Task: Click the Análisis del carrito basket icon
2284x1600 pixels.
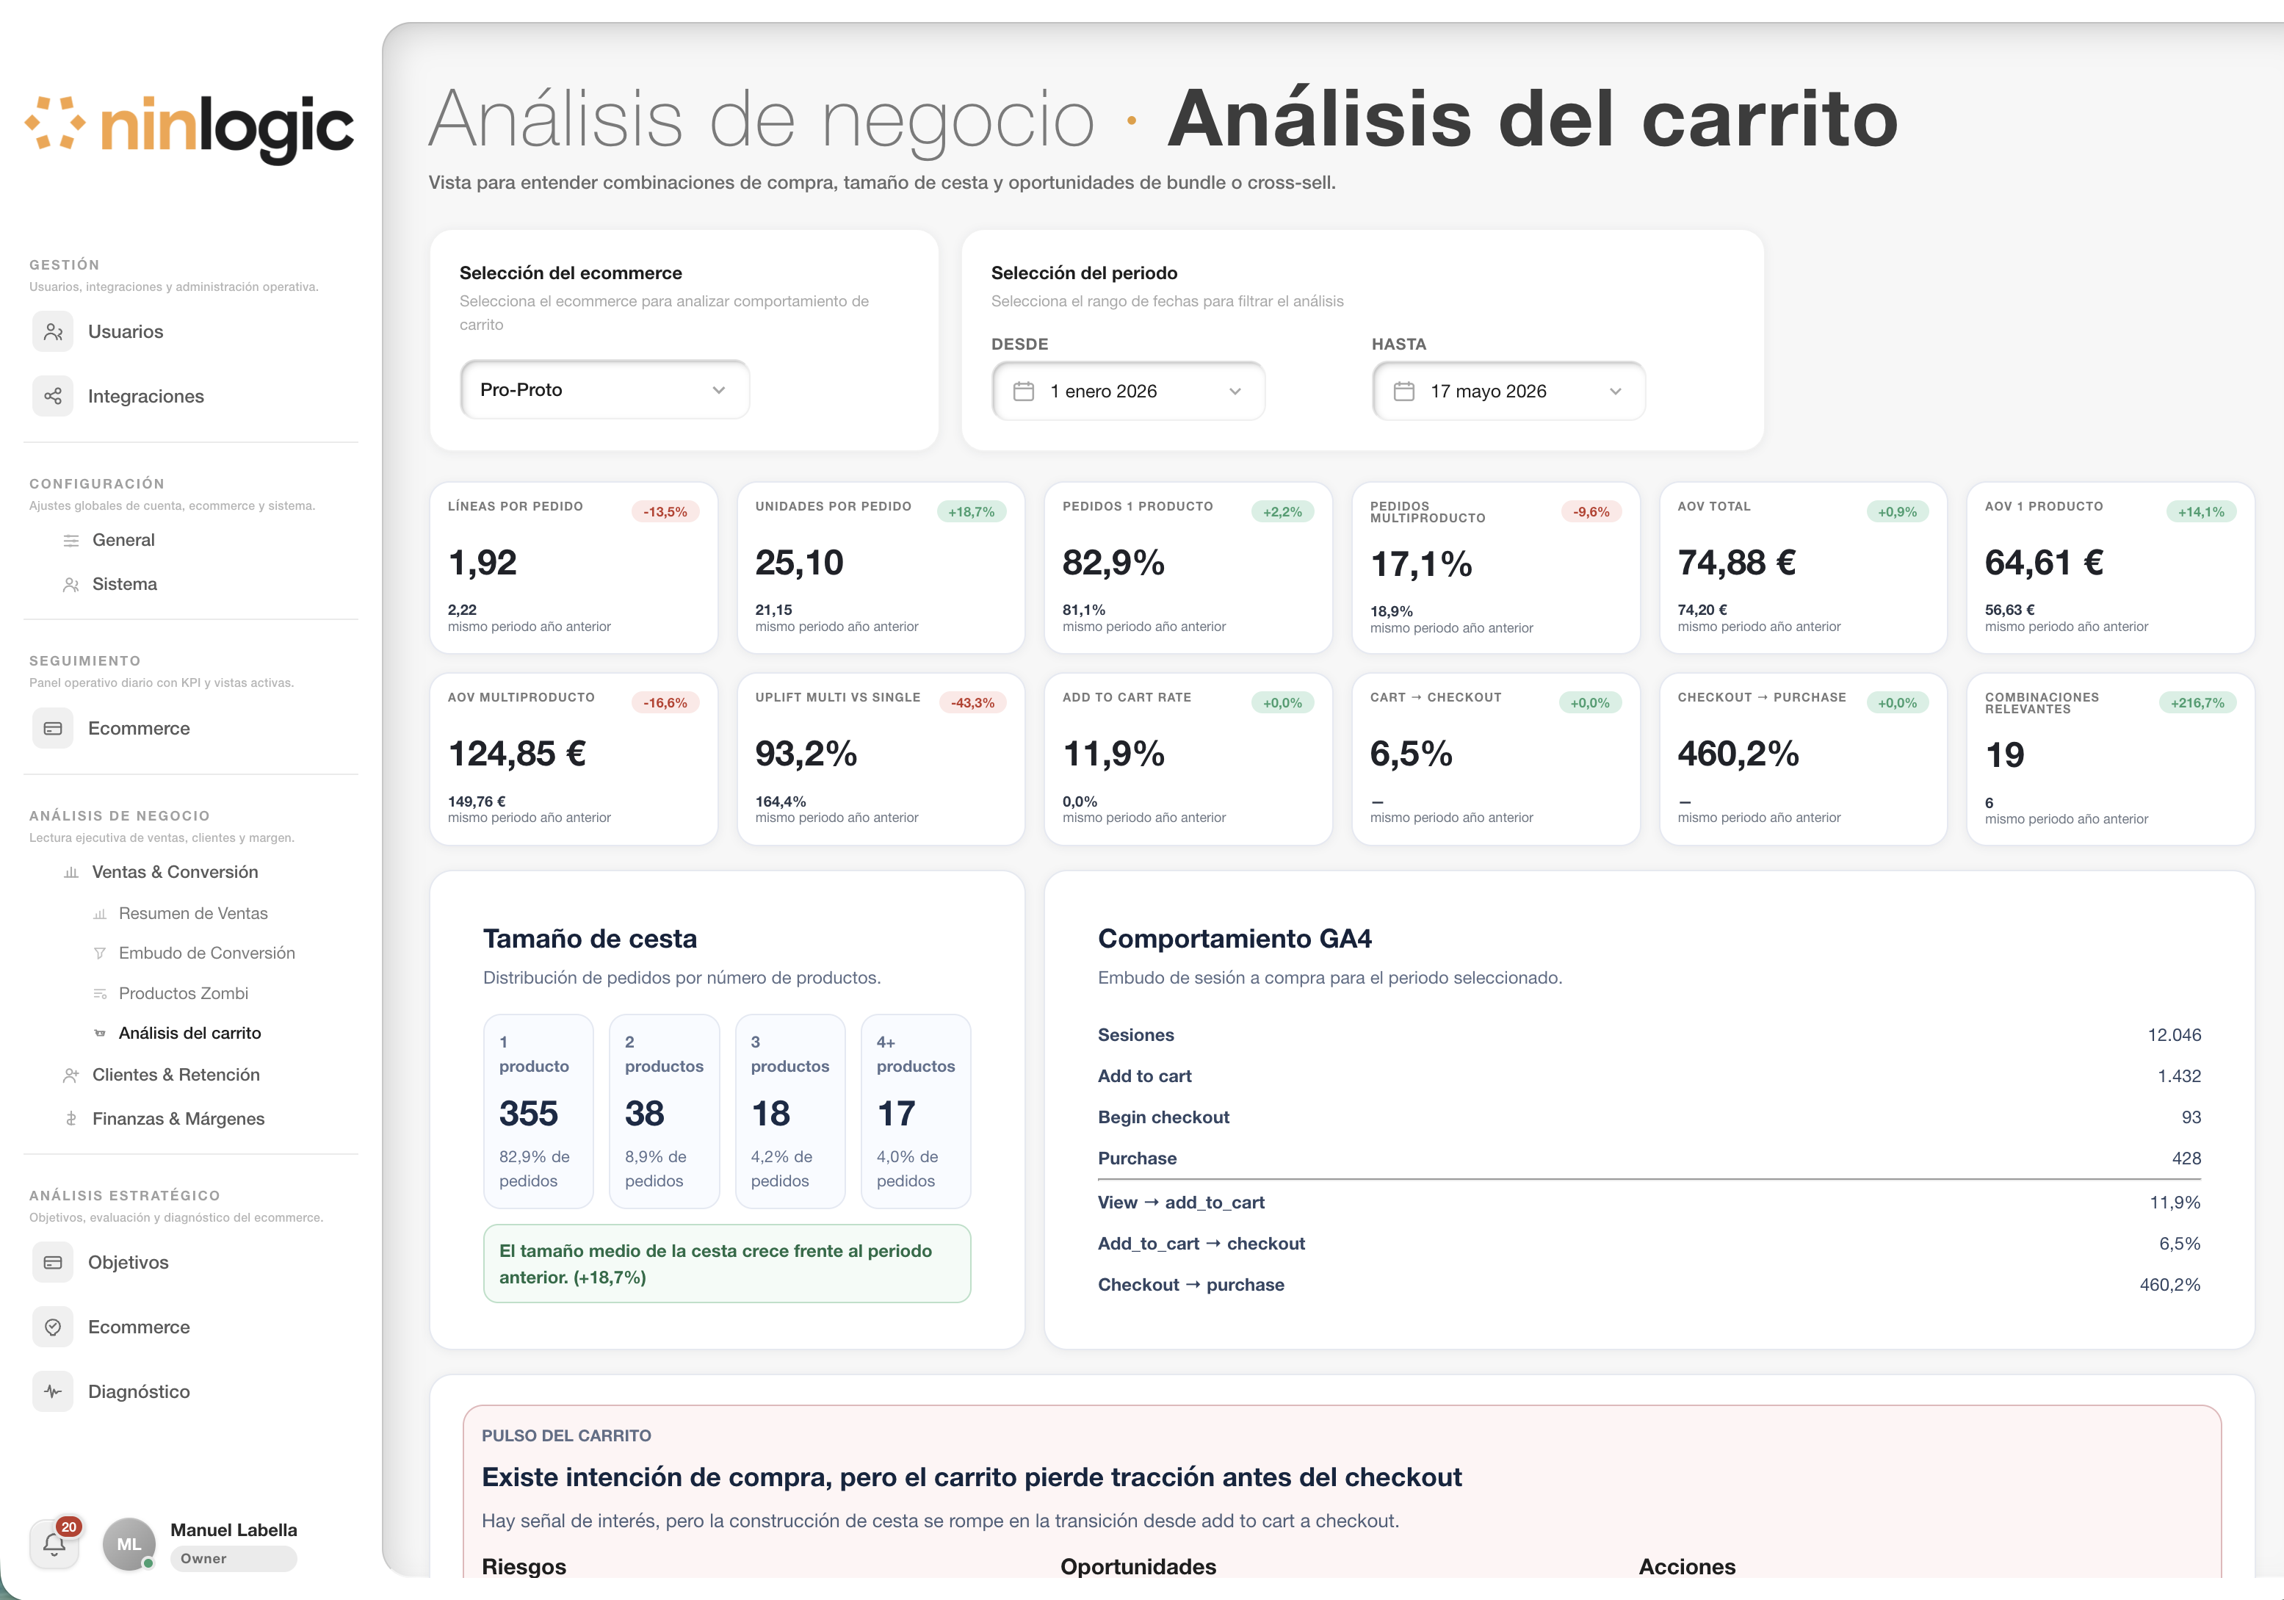Action: (x=99, y=1033)
